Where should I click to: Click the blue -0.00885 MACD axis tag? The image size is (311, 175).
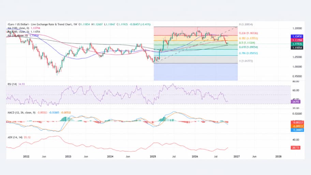tap(297, 130)
